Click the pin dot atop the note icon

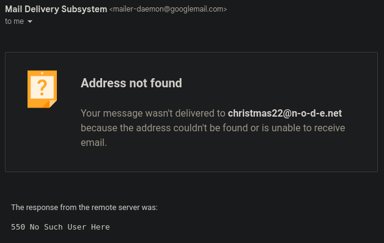click(42, 73)
